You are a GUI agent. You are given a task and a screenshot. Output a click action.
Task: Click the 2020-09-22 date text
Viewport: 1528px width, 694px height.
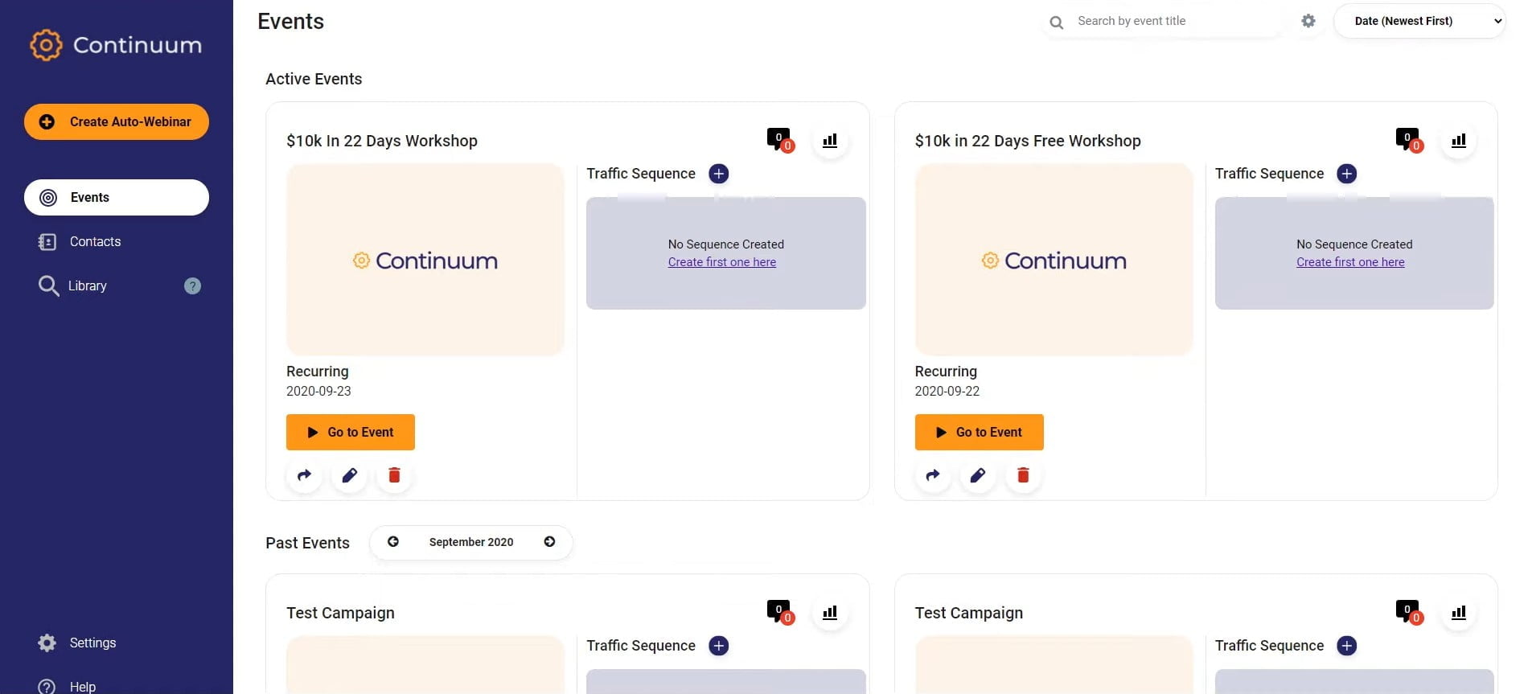(x=947, y=391)
